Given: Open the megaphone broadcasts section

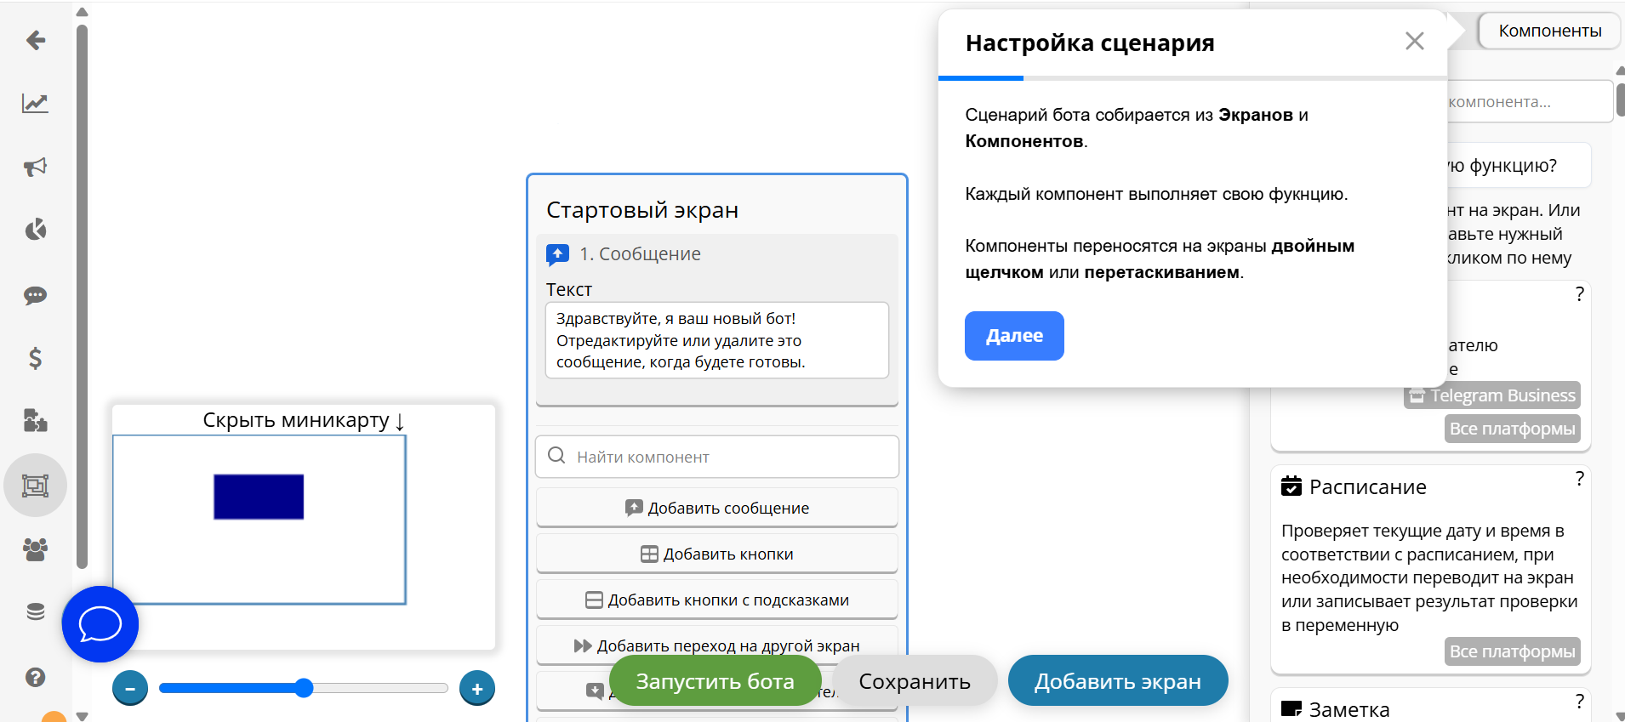Looking at the screenshot, I should [36, 167].
